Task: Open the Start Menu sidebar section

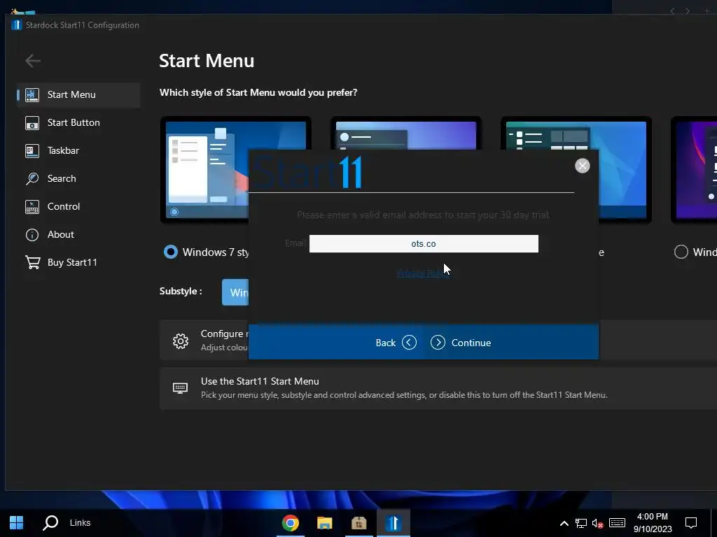Action: tap(78, 94)
